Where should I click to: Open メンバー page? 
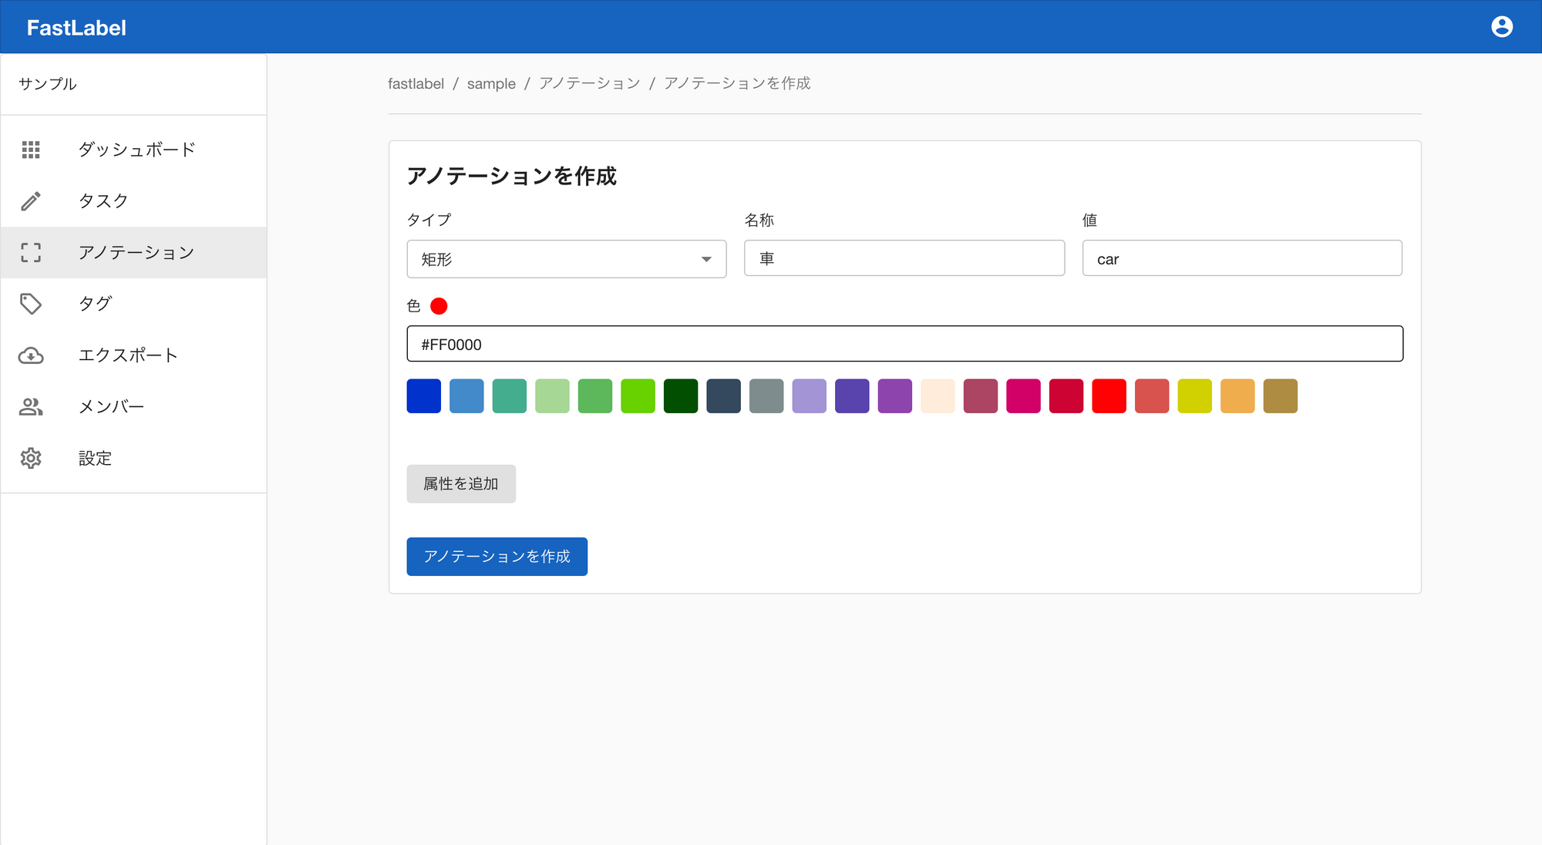[134, 406]
